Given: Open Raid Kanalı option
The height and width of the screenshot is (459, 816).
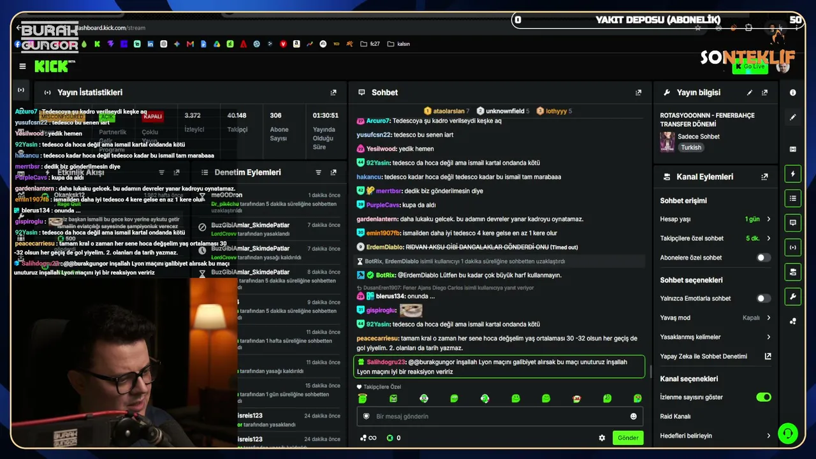Looking at the screenshot, I should click(676, 416).
